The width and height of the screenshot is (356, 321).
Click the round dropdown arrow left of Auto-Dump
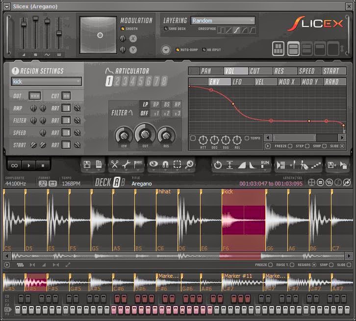coord(166,50)
